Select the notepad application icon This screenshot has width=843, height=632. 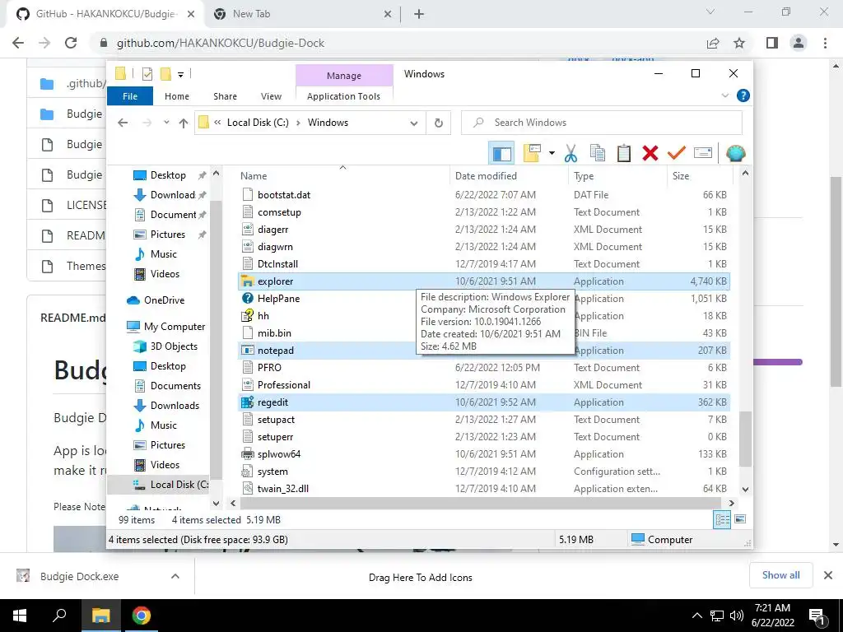[247, 351]
